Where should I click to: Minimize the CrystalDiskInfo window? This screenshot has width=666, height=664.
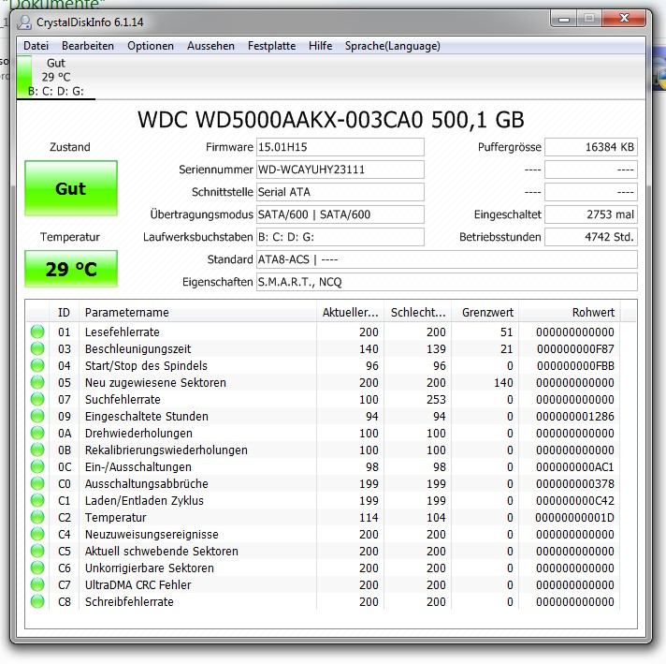(x=564, y=19)
